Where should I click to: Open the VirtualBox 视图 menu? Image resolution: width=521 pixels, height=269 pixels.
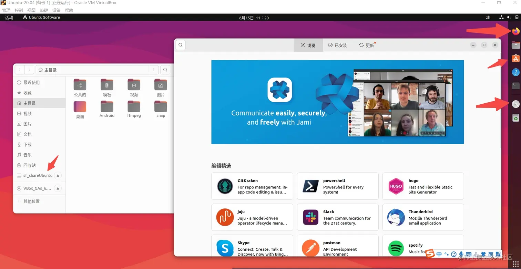point(31,10)
